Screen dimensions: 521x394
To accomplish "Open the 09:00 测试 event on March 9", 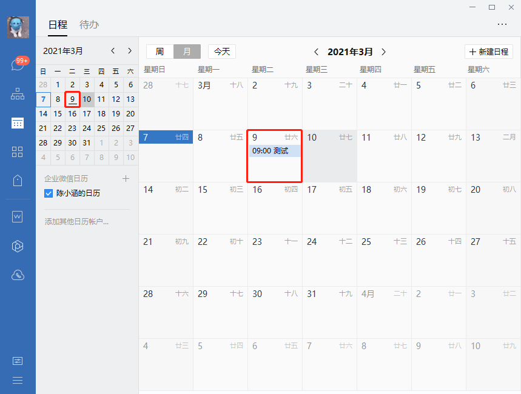I will [x=275, y=151].
